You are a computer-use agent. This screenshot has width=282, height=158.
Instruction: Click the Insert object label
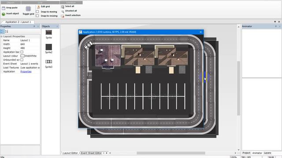point(12,14)
